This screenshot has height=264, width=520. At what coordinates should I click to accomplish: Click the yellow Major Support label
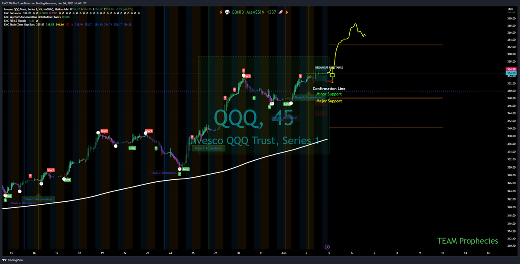pyautogui.click(x=329, y=101)
